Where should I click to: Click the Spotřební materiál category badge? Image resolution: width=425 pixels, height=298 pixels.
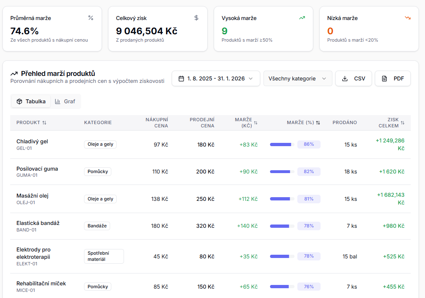click(104, 256)
